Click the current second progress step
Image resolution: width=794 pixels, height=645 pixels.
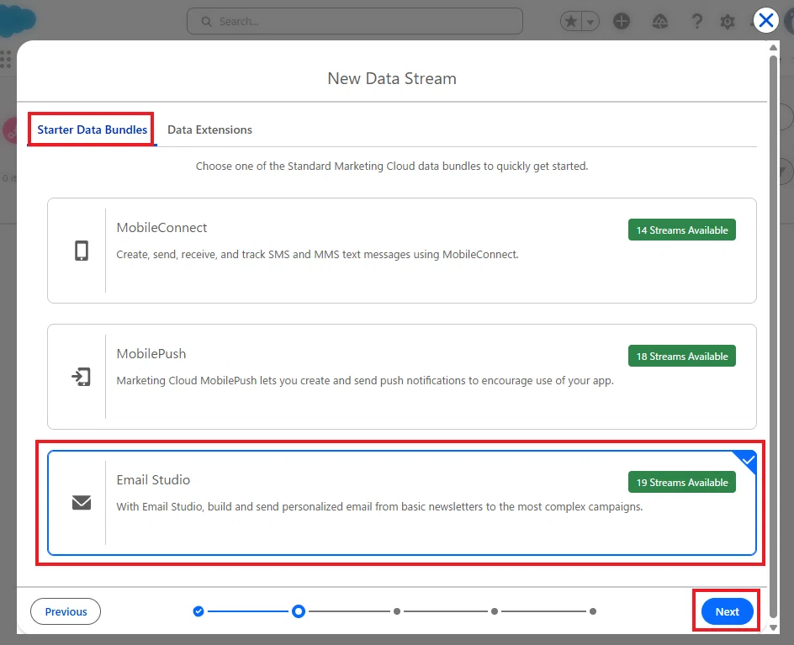pos(299,611)
